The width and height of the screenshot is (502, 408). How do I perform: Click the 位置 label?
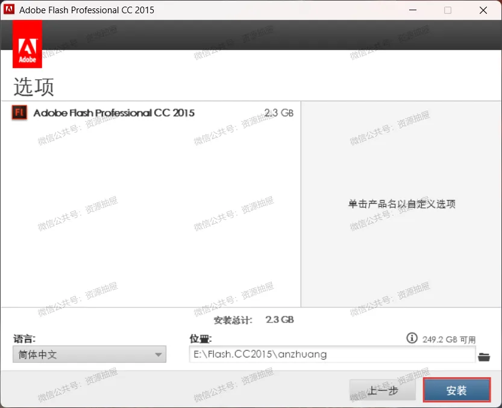click(201, 339)
